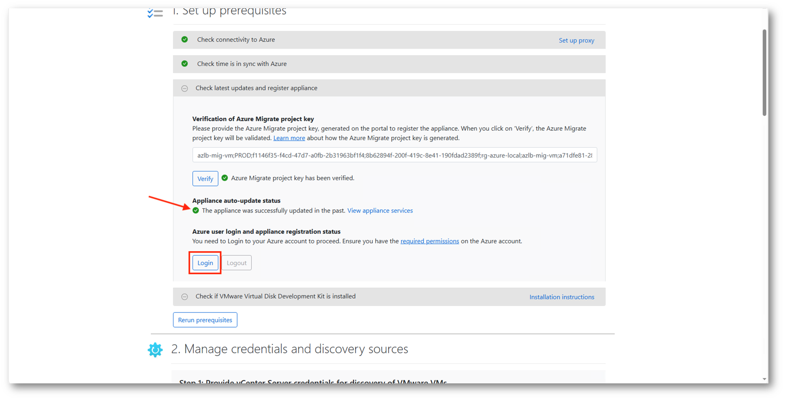Click the Logout button
Screen dimensions: 785x400
tap(236, 263)
